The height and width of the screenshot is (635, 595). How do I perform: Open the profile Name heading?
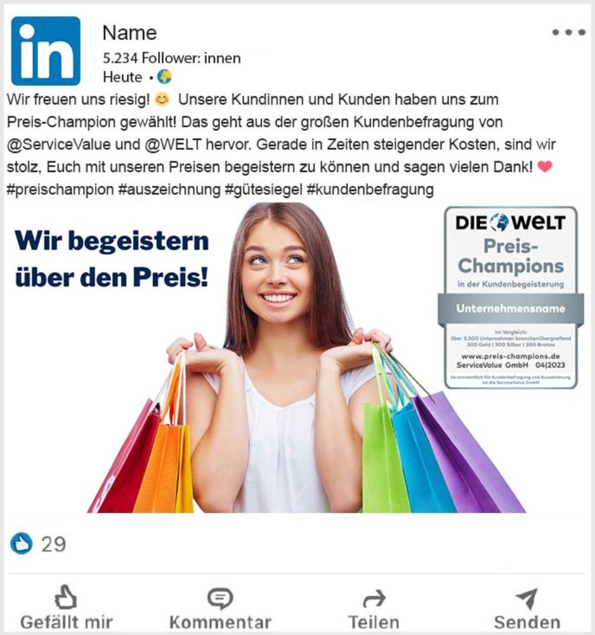(129, 33)
